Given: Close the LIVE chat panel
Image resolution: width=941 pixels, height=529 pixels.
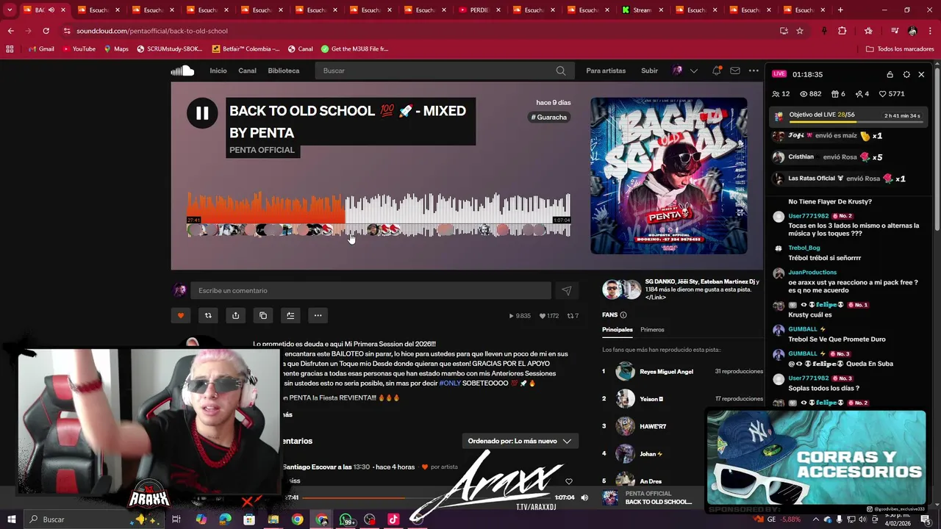Looking at the screenshot, I should coord(921,74).
